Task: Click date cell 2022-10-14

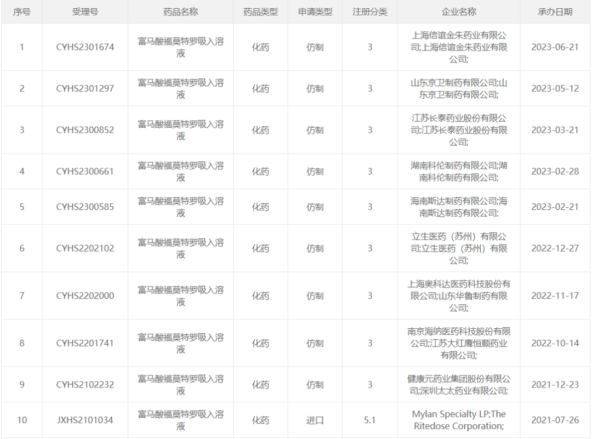Action: [x=555, y=343]
